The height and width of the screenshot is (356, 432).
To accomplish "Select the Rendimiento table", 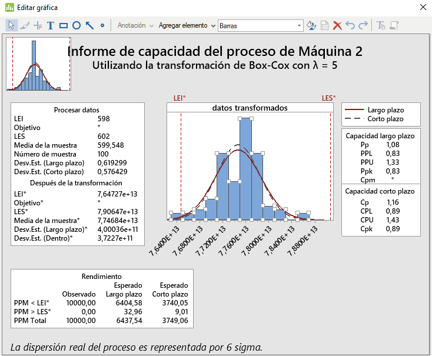I will (102, 299).
